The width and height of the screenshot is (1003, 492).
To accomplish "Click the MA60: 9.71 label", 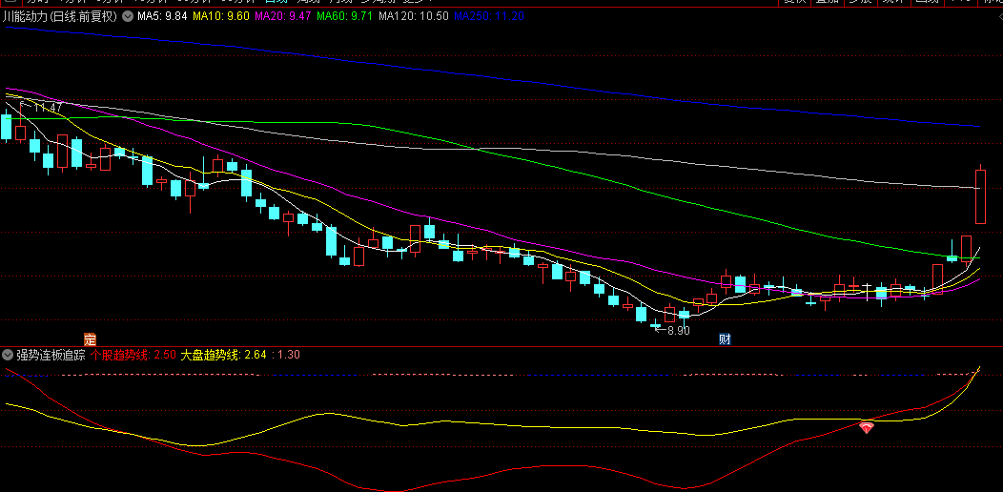I will coord(344,16).
